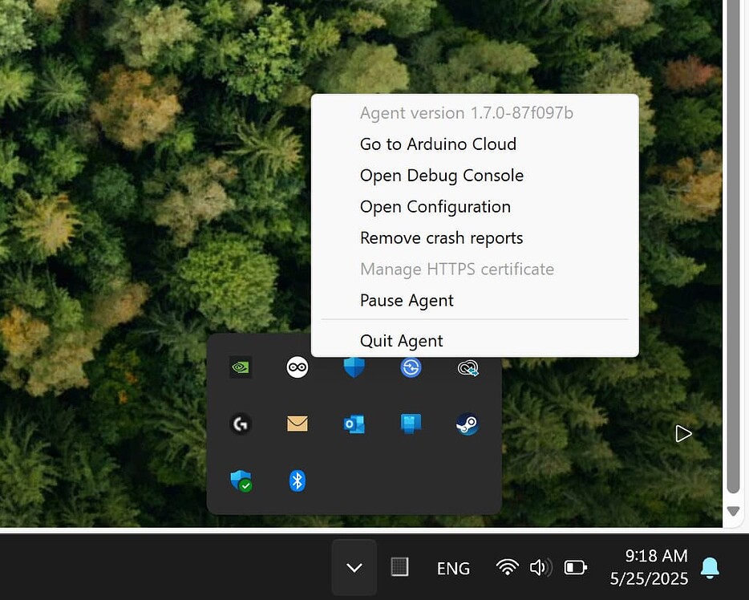749x600 pixels.
Task: Open the agent Configuration
Action: pyautogui.click(x=435, y=206)
